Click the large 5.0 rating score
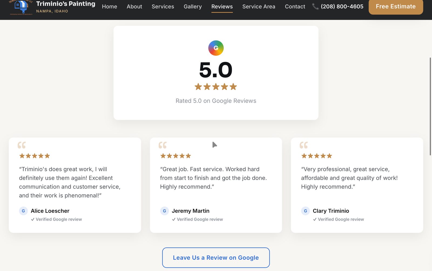 (x=216, y=70)
